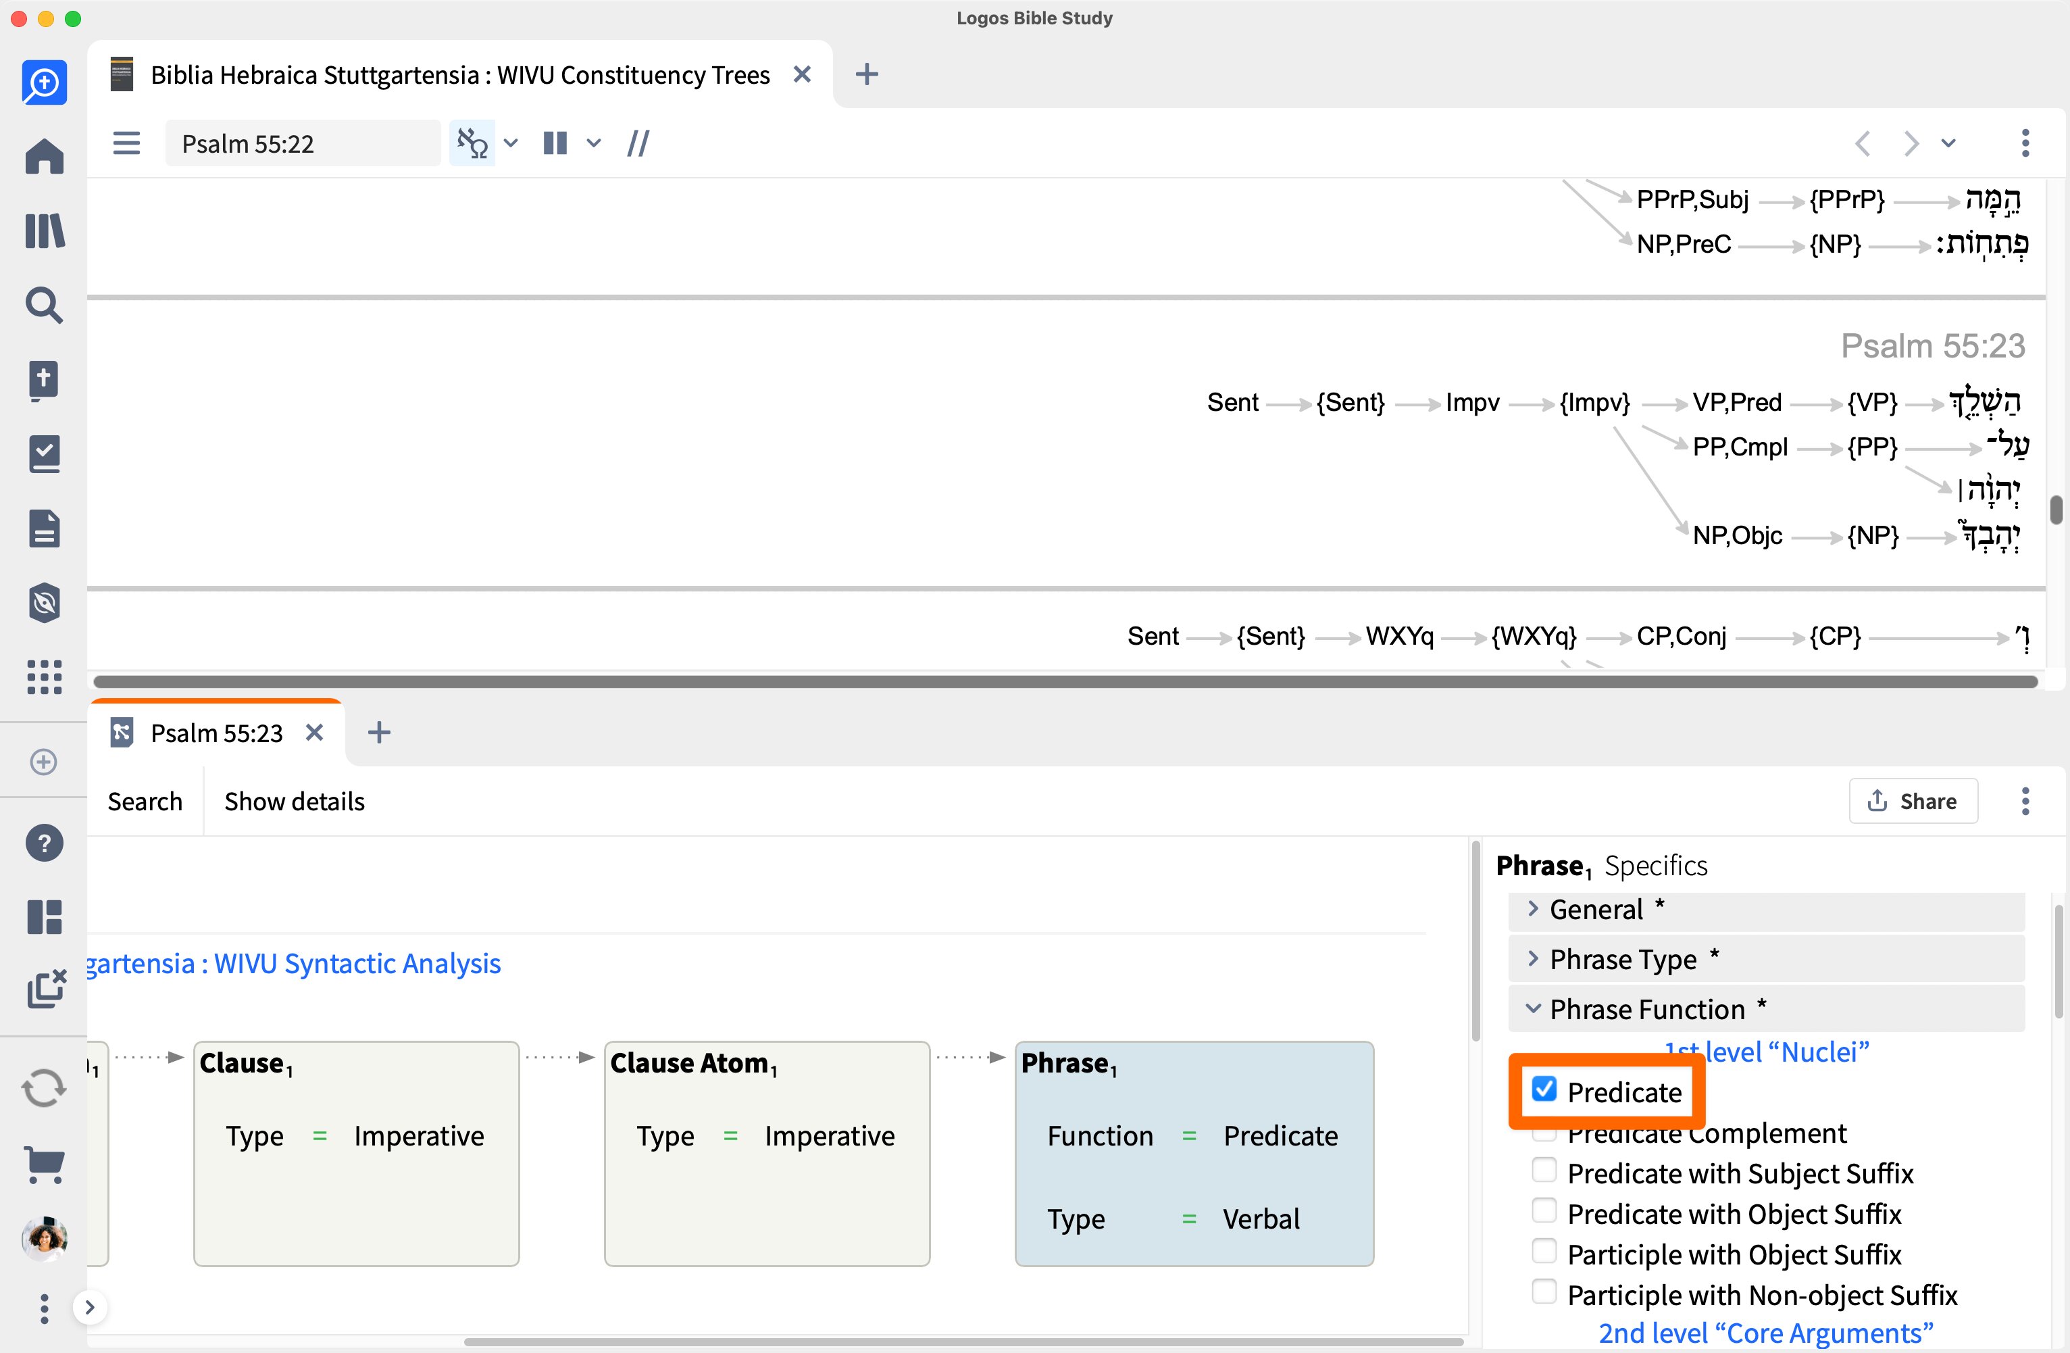Click the Psalm 55:22 reference box
The height and width of the screenshot is (1353, 2070).
(302, 143)
